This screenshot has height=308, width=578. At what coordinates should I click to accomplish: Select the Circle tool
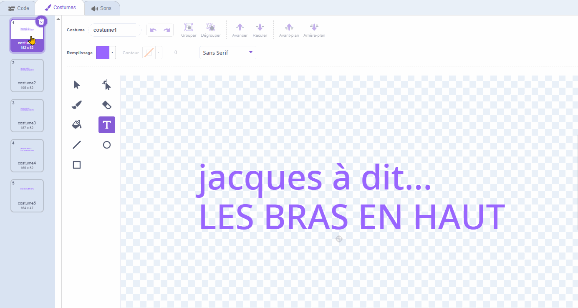click(107, 145)
